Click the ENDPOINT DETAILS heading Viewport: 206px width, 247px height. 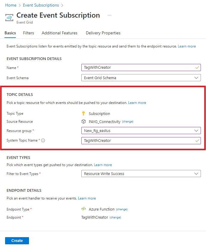point(24,191)
